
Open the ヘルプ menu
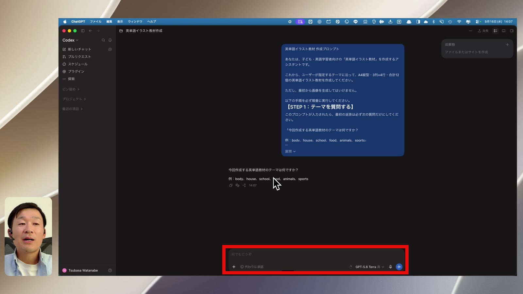click(152, 22)
